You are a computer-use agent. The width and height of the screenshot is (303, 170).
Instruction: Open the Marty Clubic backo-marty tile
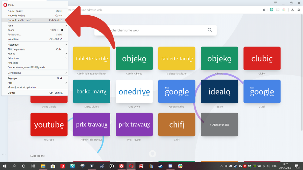point(92,91)
